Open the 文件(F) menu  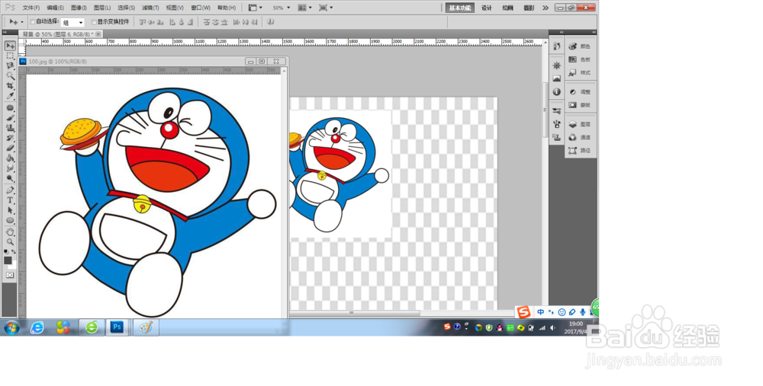31,8
